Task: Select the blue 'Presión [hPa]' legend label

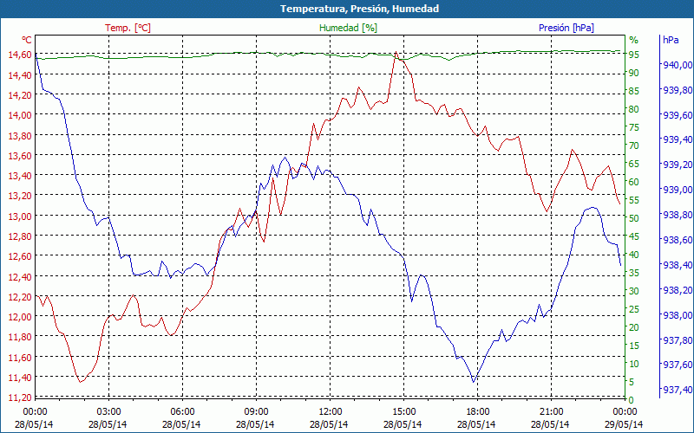Action: coord(566,28)
